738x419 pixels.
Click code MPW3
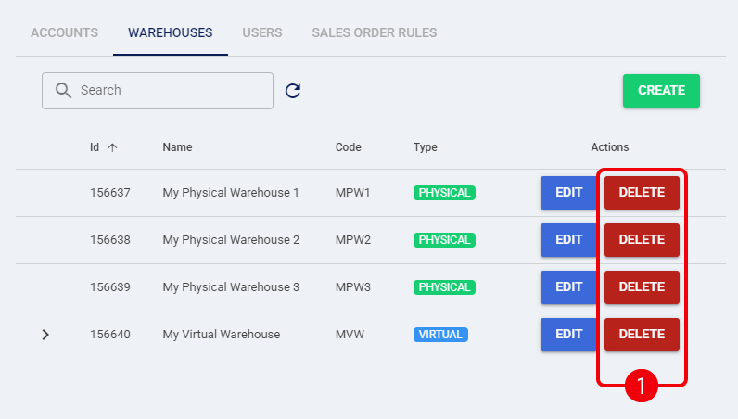point(353,287)
